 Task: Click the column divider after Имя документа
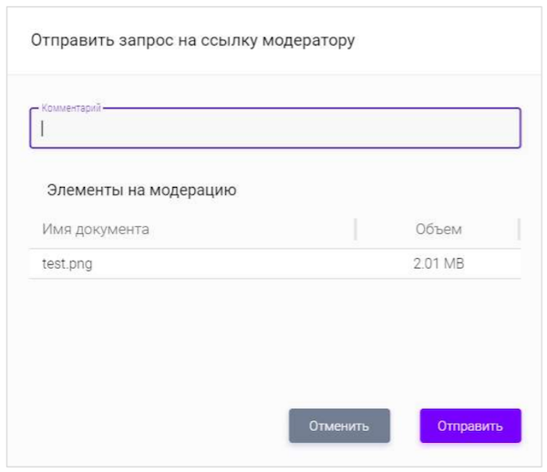pos(356,230)
